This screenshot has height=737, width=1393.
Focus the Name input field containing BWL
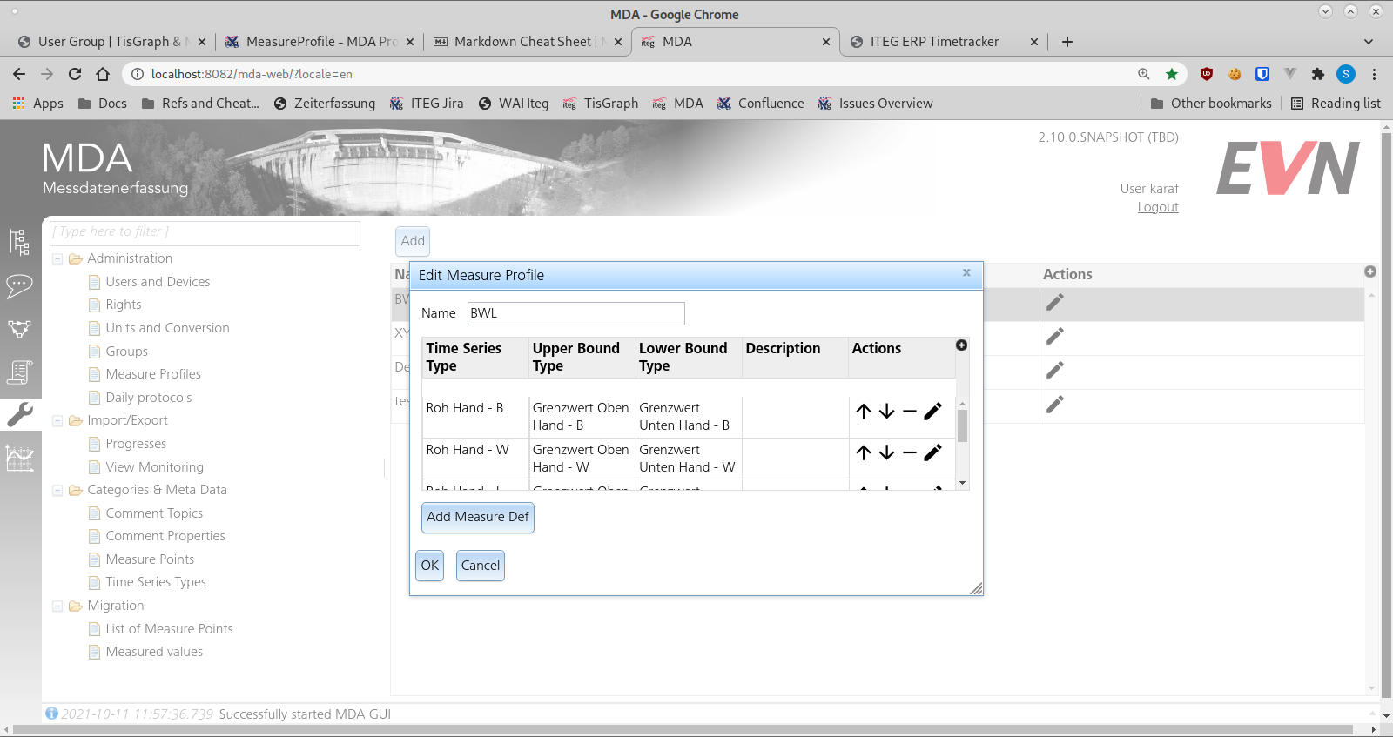(576, 313)
